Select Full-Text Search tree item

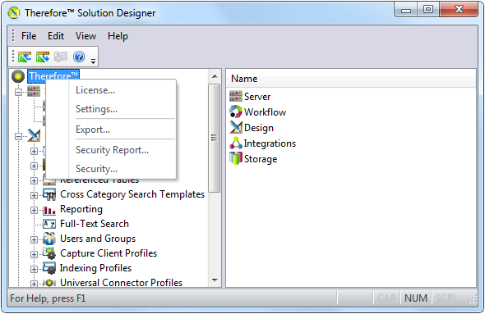tap(95, 224)
